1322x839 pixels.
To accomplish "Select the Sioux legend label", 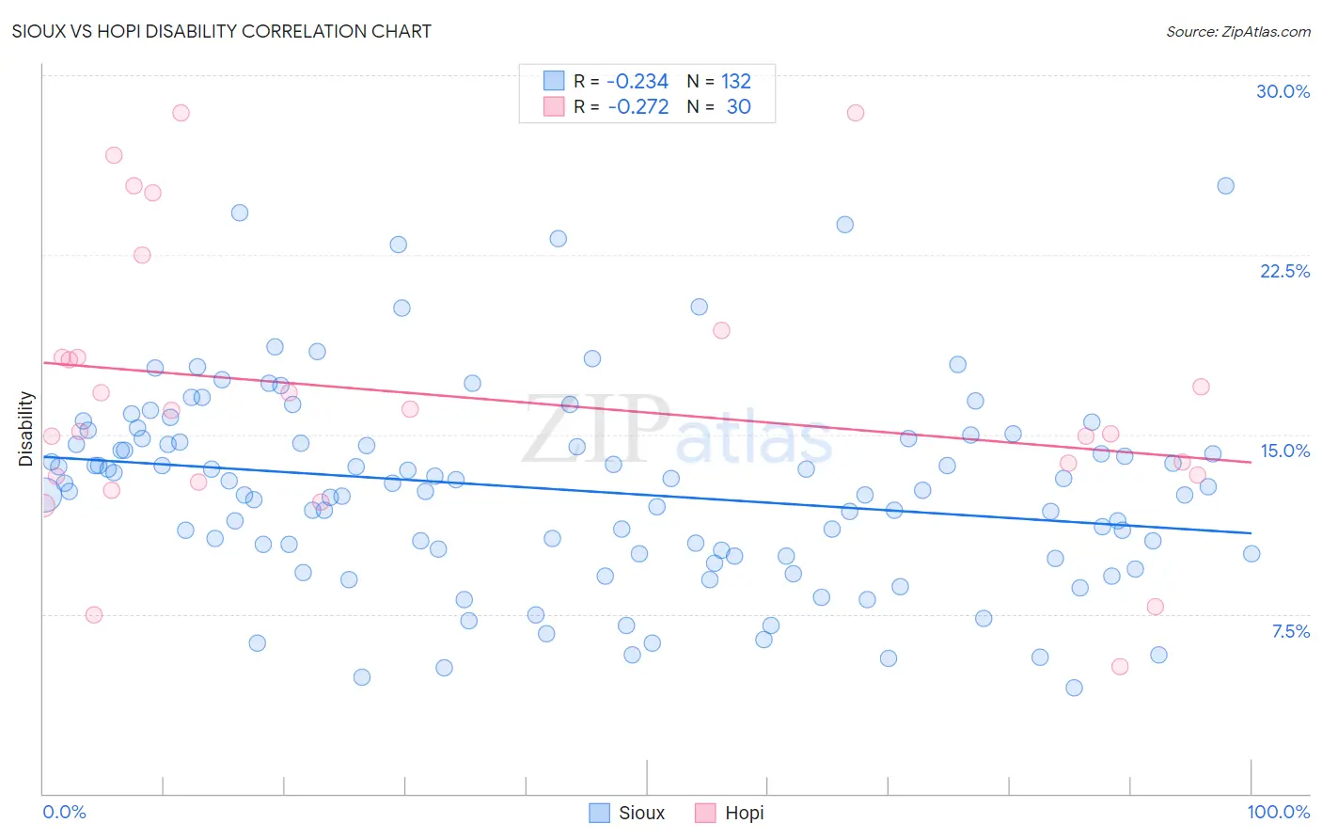I will click(x=642, y=813).
